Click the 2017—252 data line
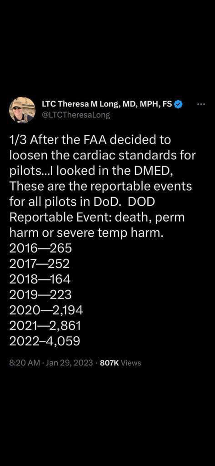Screen dimensions: 215x466 click(x=40, y=263)
